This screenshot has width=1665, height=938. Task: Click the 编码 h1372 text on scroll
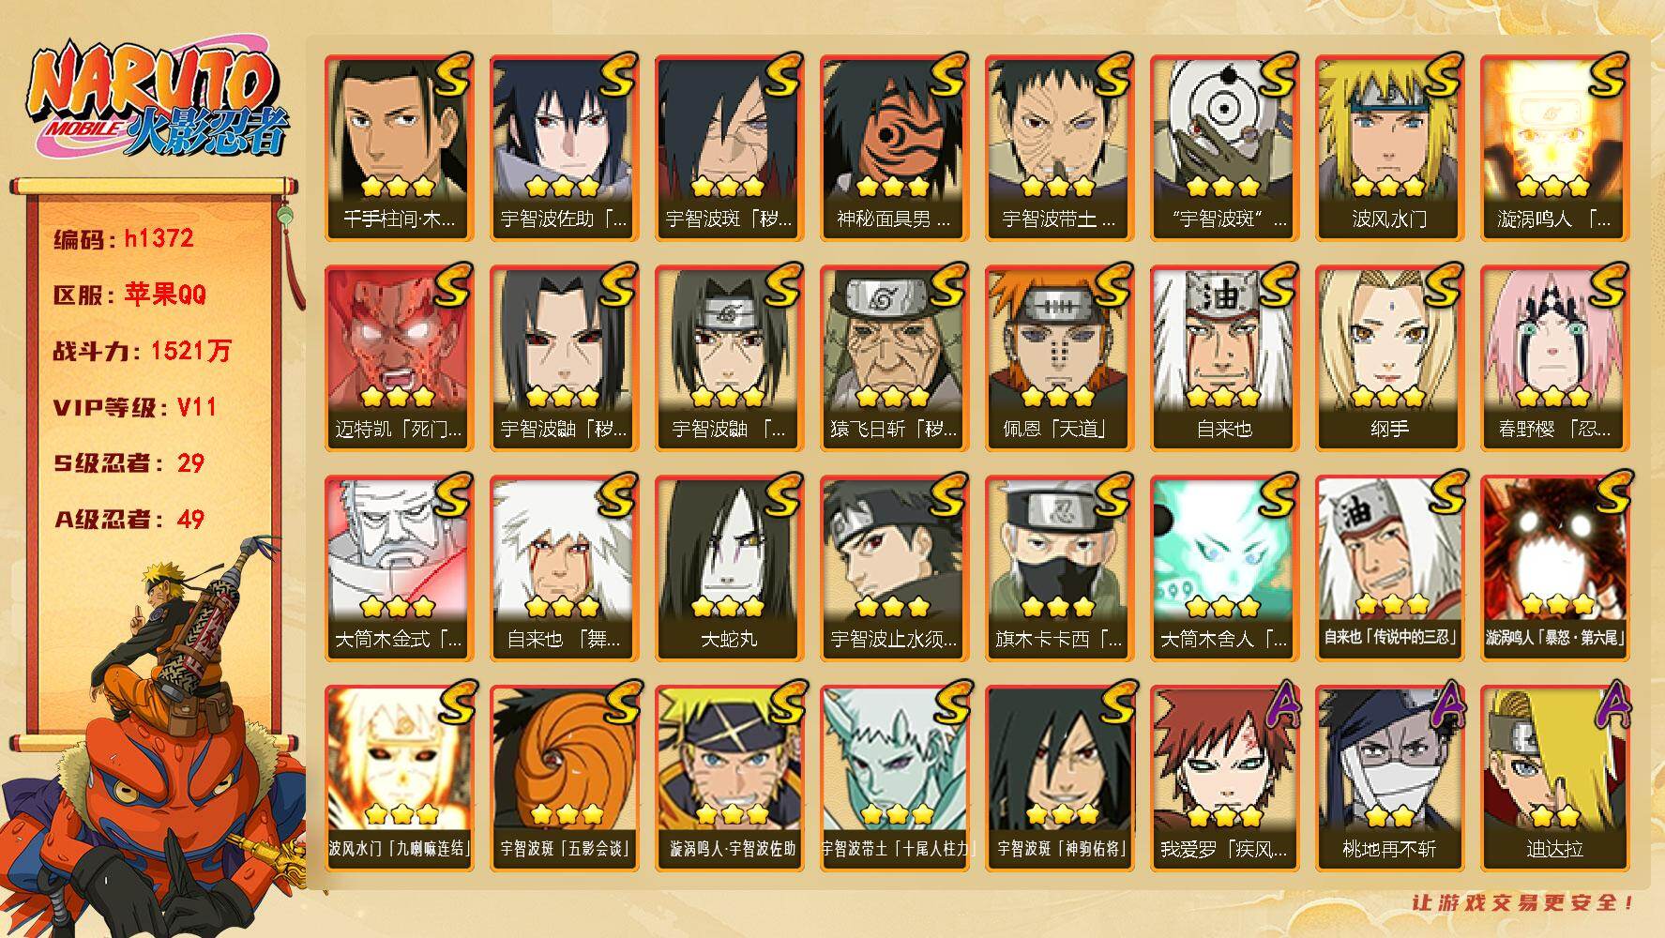124,238
